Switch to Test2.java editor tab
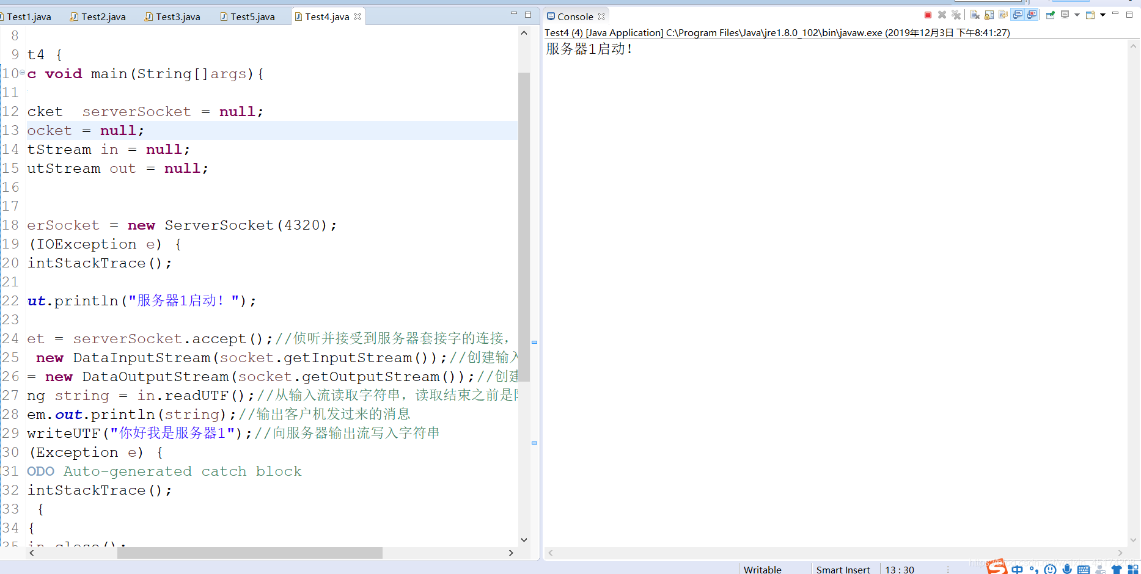 click(x=98, y=16)
